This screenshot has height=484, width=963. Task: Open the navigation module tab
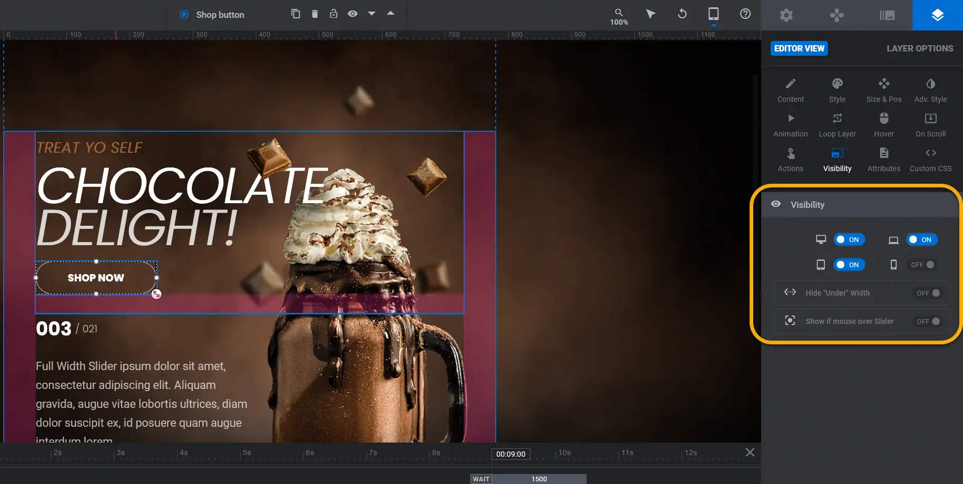837,15
